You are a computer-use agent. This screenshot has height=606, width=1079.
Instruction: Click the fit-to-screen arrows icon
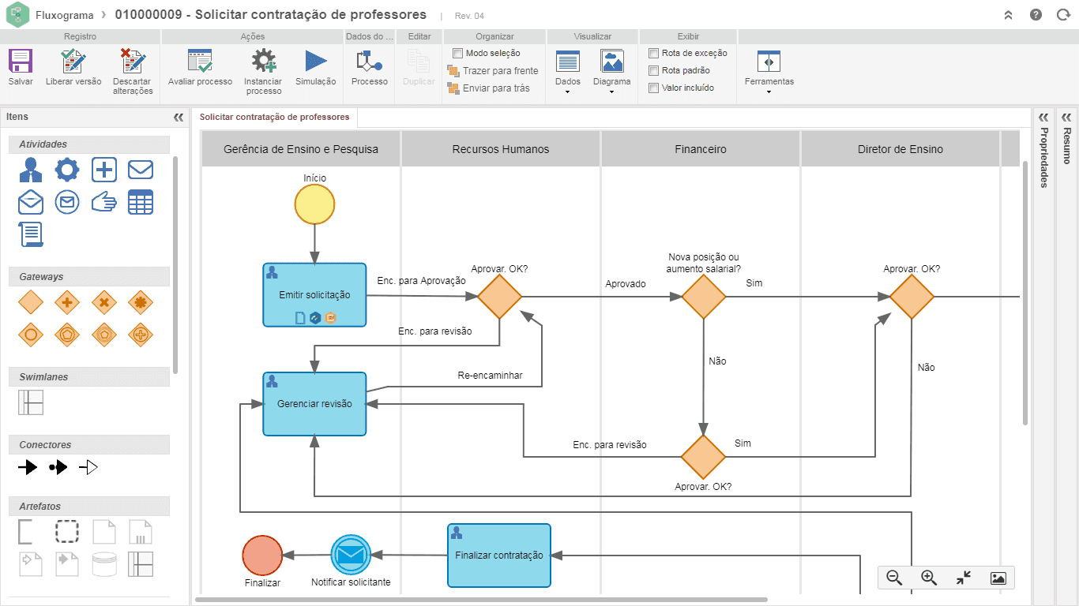click(x=964, y=578)
